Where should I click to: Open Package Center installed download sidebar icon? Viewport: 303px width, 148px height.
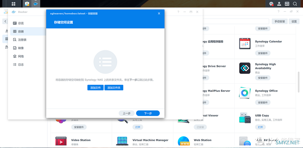click(6, 31)
